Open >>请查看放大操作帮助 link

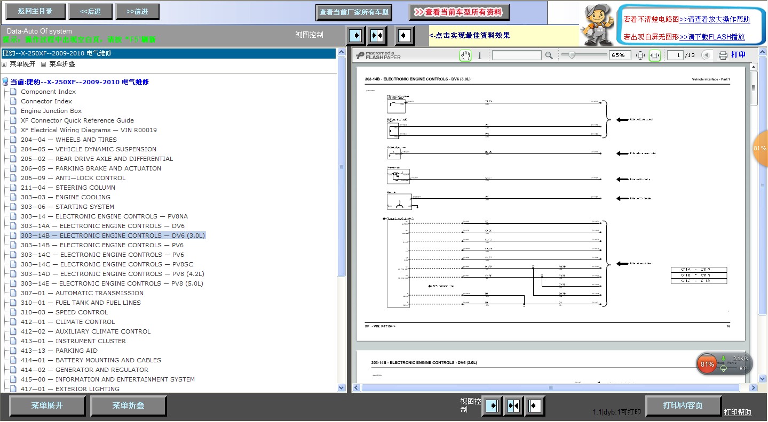(715, 19)
